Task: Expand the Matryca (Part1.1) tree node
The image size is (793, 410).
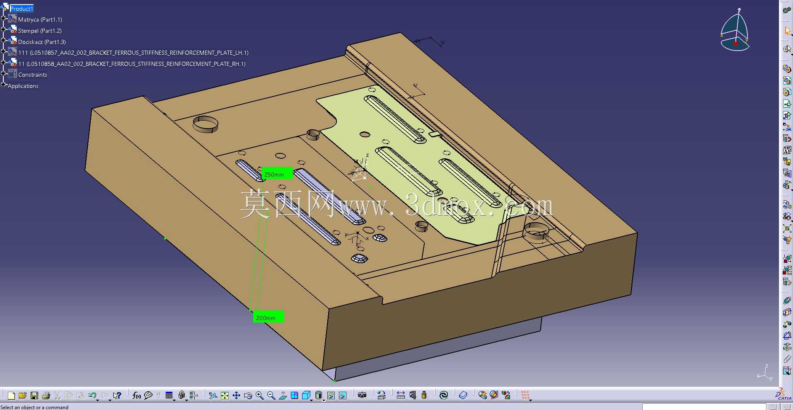Action: click(3, 18)
